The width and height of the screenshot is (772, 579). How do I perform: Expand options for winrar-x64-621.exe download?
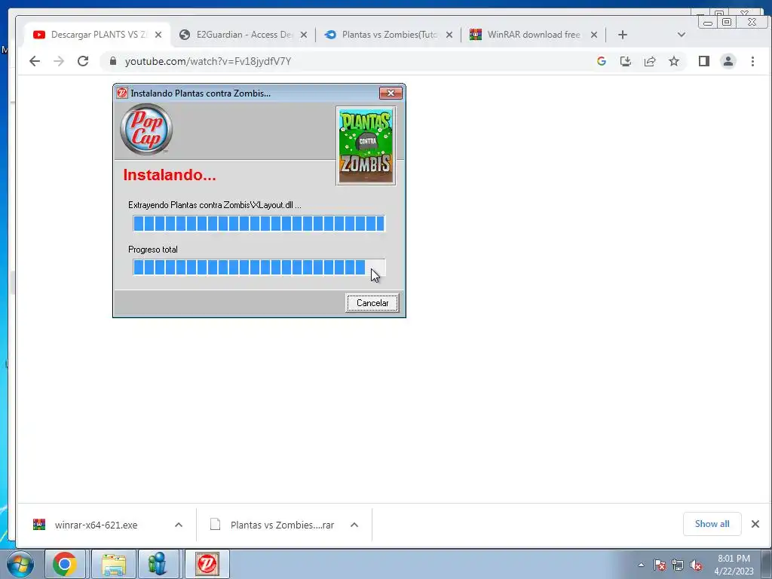179,525
